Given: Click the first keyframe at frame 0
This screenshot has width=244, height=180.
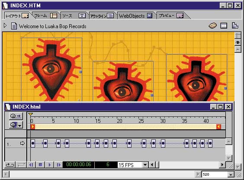Looking at the screenshot, I should point(33,143).
